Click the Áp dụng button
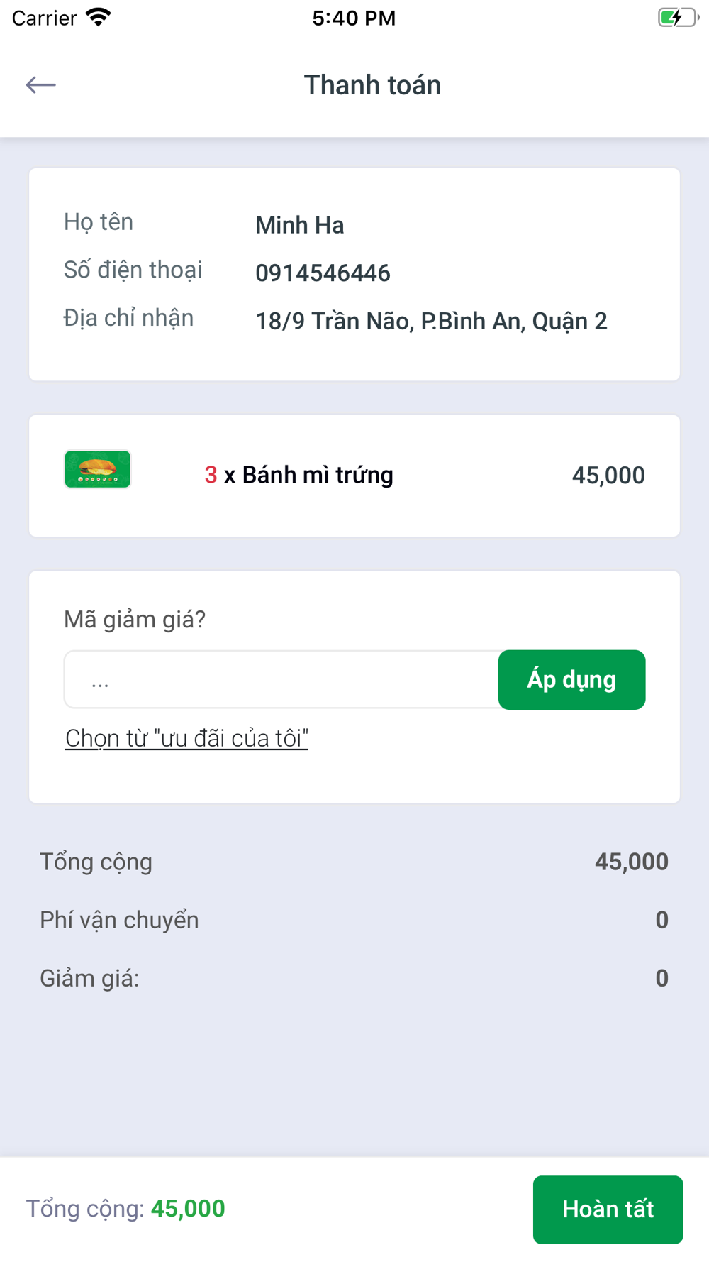The width and height of the screenshot is (709, 1262). click(571, 680)
